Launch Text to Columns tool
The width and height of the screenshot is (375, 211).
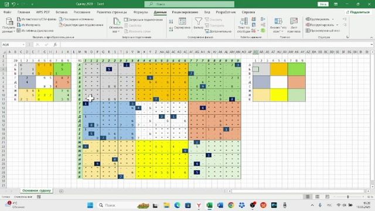click(244, 25)
